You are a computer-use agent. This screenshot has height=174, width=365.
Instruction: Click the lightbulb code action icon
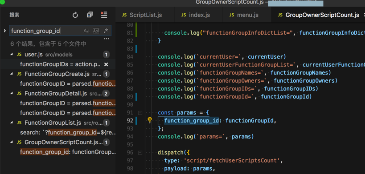150,120
